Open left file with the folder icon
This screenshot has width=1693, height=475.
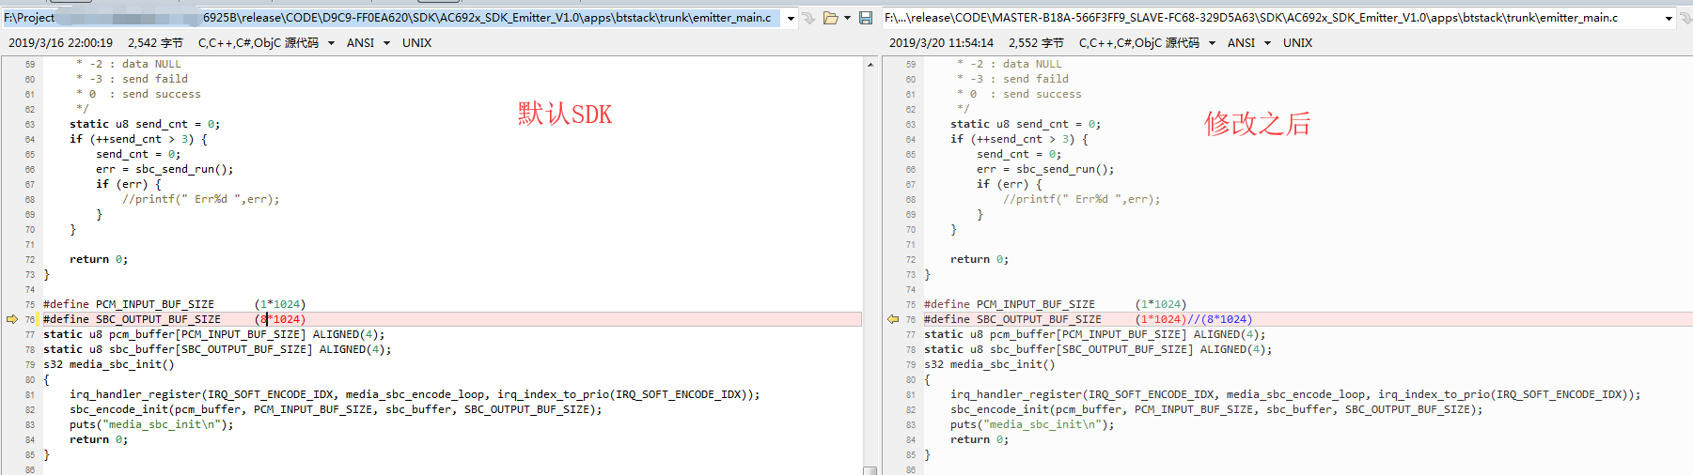tap(831, 18)
